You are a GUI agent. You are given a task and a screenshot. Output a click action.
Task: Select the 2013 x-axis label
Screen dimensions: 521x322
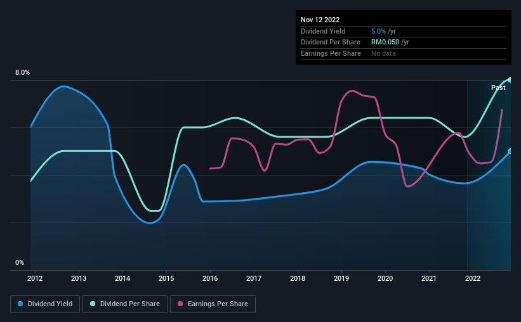coord(79,278)
